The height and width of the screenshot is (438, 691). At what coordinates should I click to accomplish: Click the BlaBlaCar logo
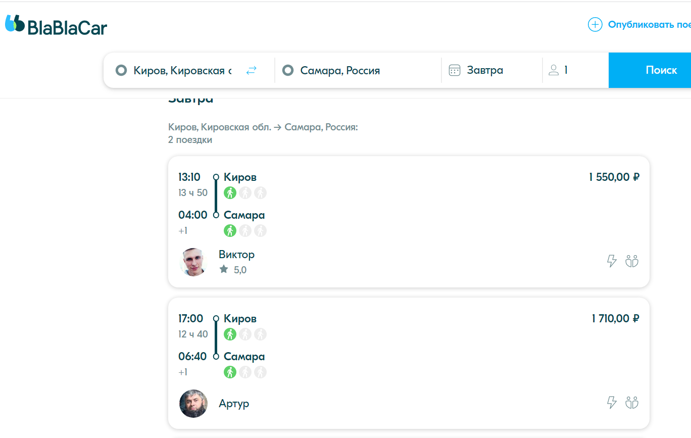pos(56,25)
